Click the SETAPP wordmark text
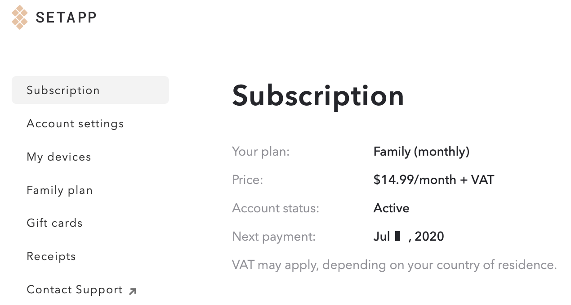This screenshot has width=571, height=305. coord(66,18)
